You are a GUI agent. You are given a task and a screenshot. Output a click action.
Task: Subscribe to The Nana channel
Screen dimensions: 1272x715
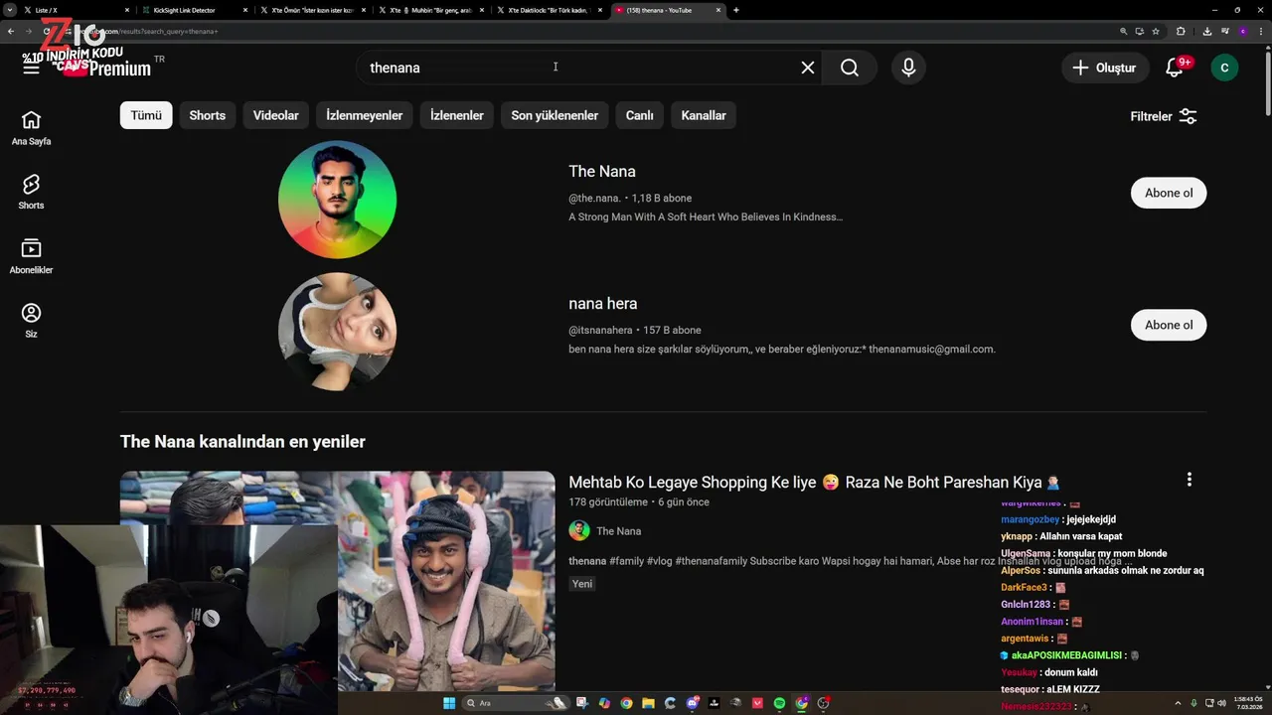click(1169, 193)
